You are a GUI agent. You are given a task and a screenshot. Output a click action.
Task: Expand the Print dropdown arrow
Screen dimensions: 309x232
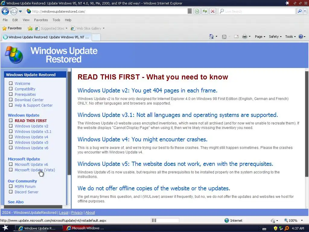click(250, 37)
